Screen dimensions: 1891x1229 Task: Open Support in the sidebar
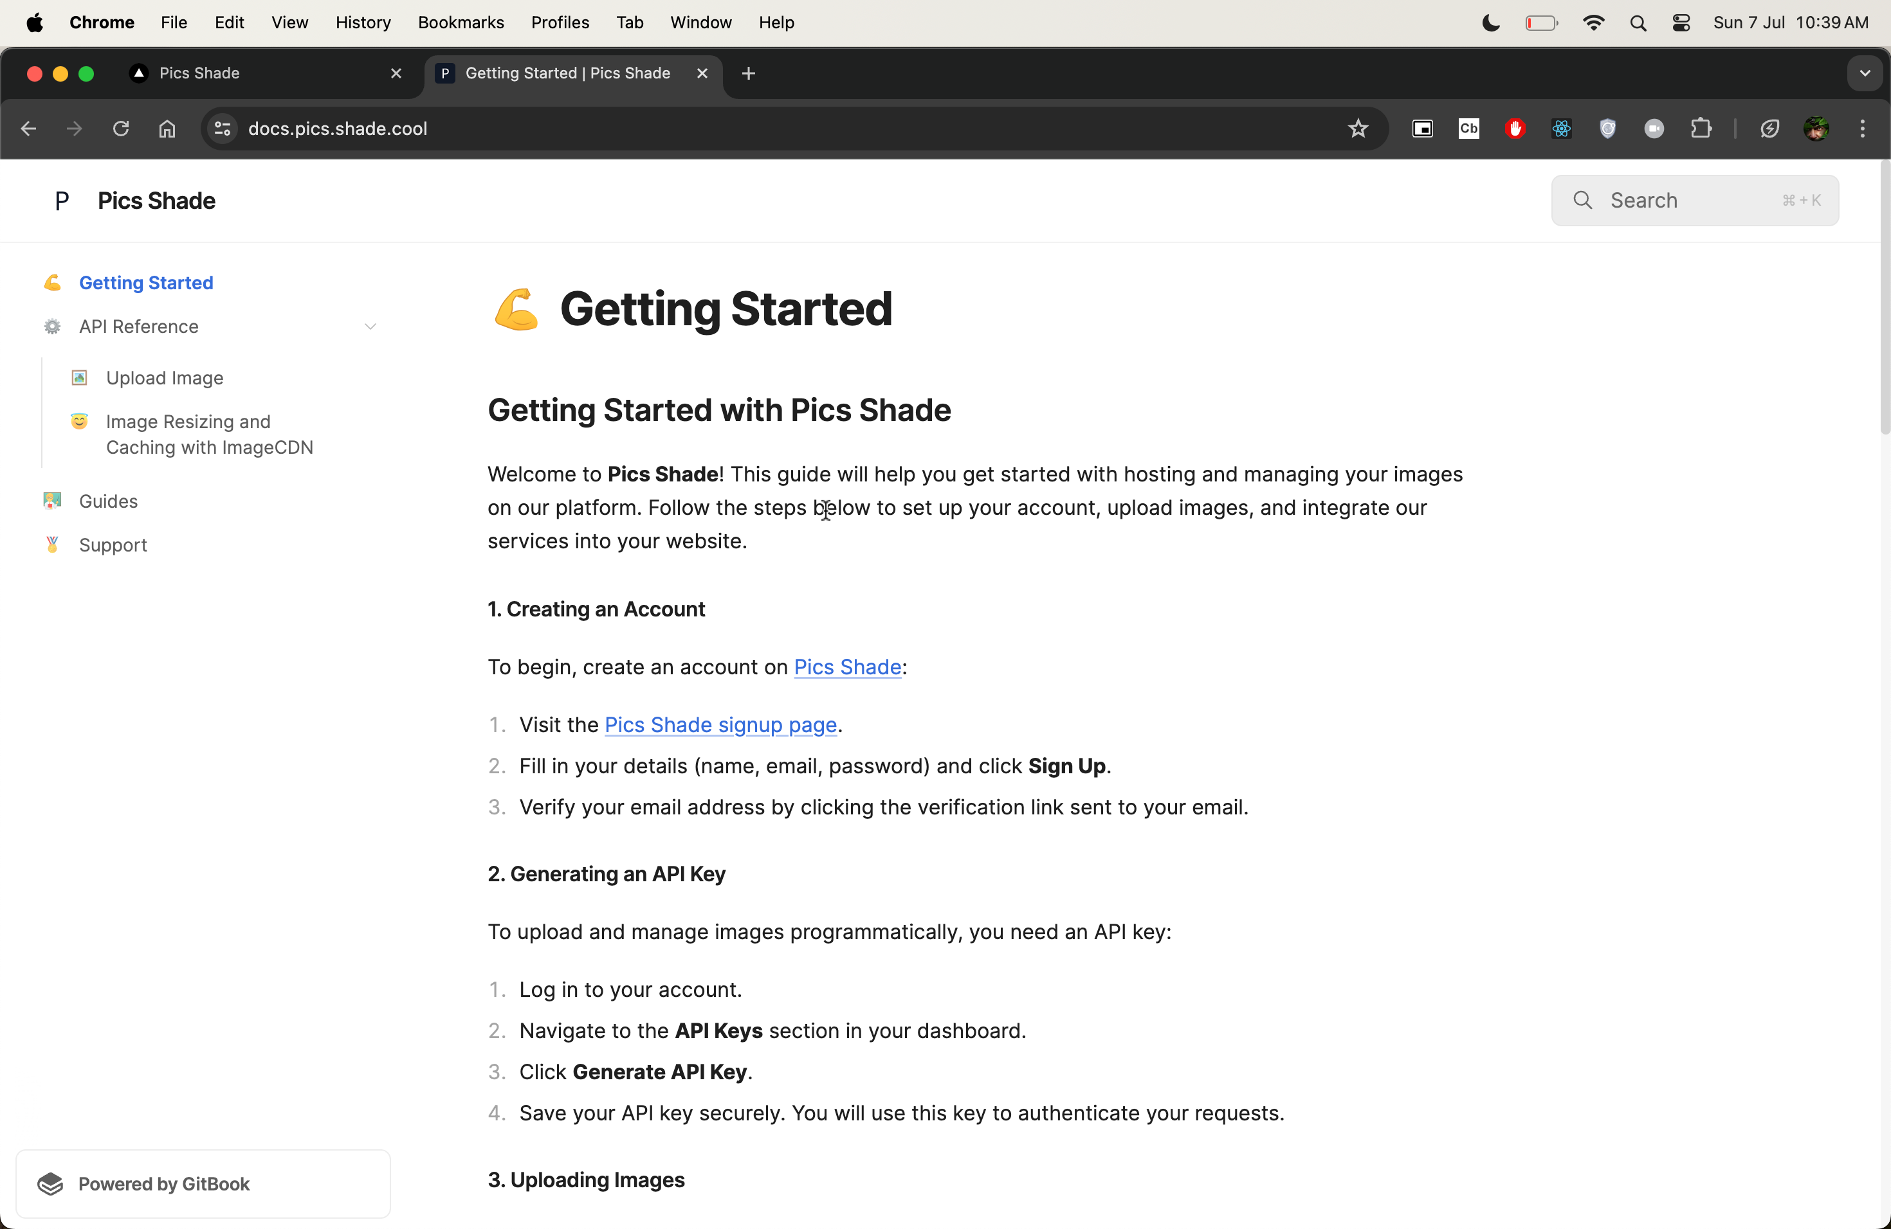113,544
